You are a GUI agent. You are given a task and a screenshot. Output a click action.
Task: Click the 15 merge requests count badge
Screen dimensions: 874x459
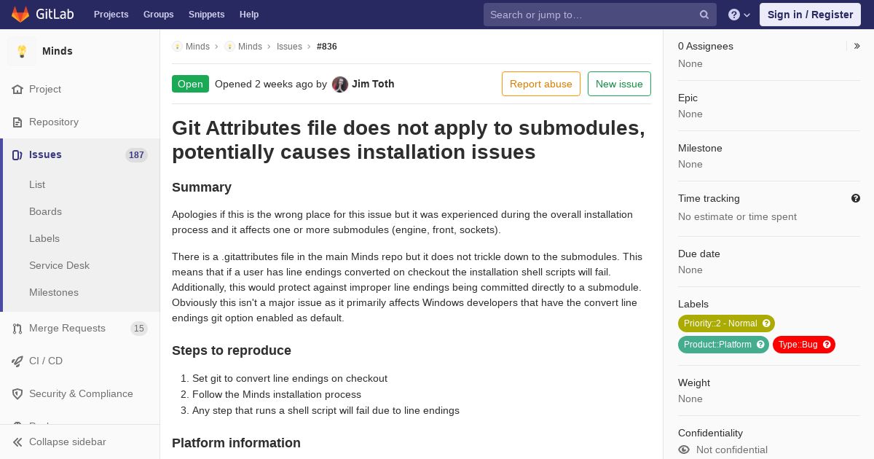point(139,329)
